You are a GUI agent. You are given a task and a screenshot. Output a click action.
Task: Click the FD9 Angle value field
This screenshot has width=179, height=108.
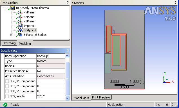[x=51, y=96]
